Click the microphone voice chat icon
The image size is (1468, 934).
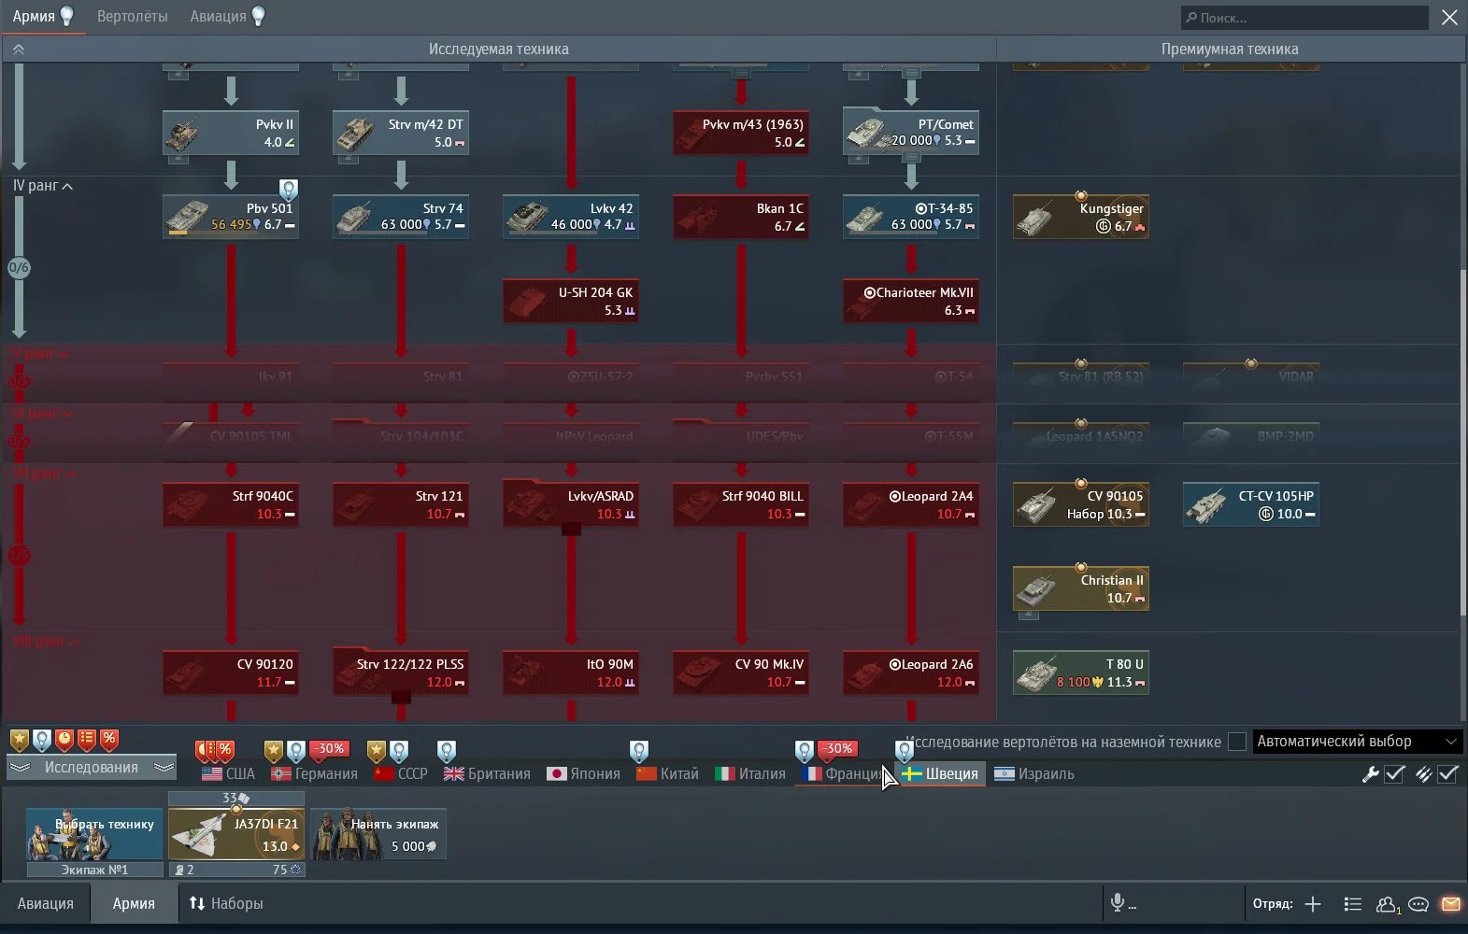tap(1116, 902)
